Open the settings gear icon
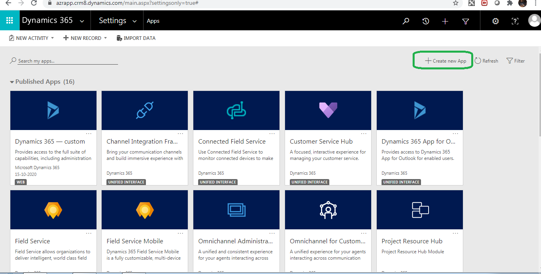The image size is (541, 274). tap(496, 21)
